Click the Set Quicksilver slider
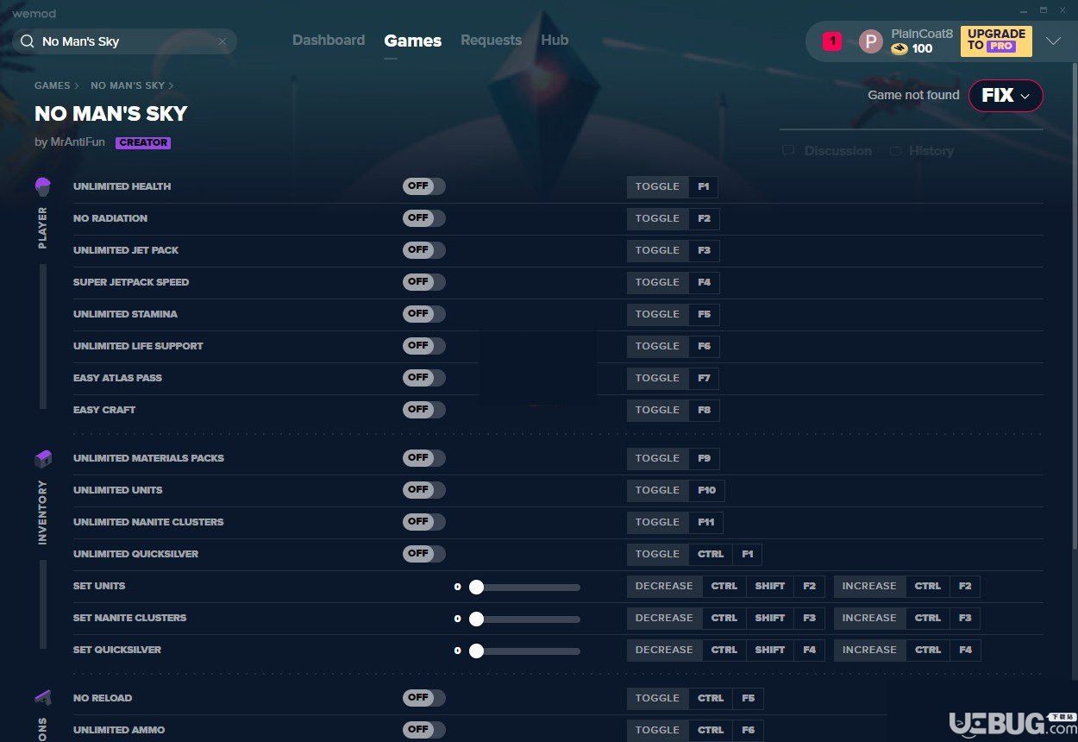This screenshot has width=1078, height=742. (x=525, y=651)
